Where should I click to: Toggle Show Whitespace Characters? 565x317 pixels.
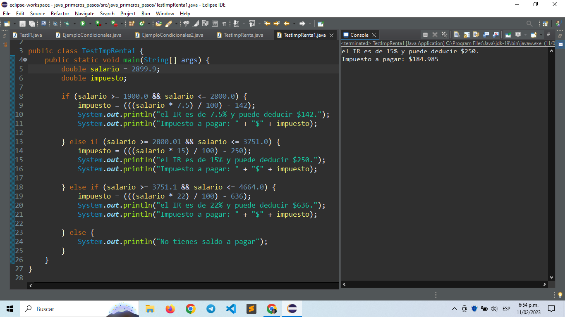[x=224, y=24]
